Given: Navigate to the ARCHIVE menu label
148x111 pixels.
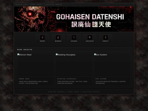Looking at the screenshot, I should pos(90,41).
